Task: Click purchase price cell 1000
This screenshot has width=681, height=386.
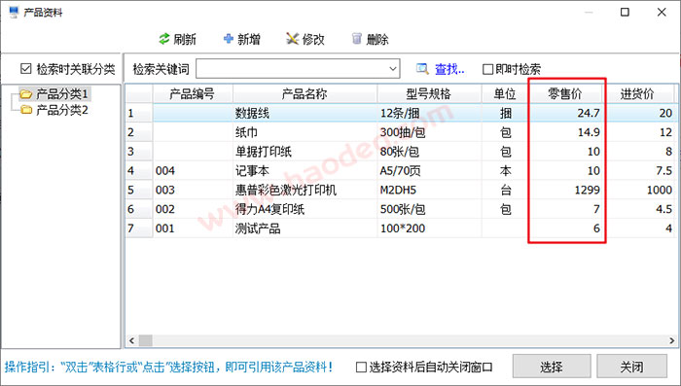Action: 638,190
